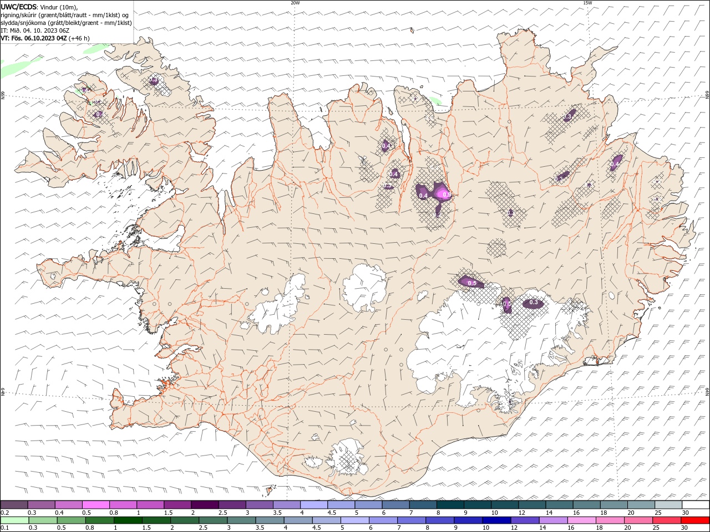710x532 pixels.
Task: Click the 0.4 label in the upper legend
Action: click(59, 513)
